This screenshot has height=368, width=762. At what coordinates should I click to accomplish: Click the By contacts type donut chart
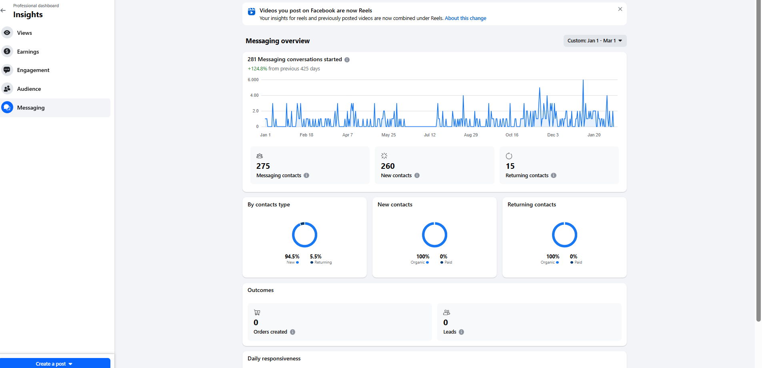click(304, 235)
